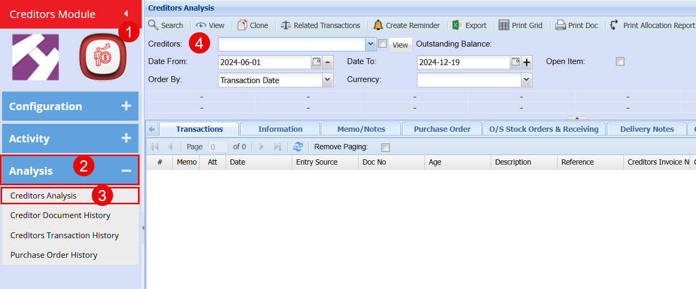696x289 pixels.
Task: Open the Date To calendar picker icon
Action: (x=516, y=62)
